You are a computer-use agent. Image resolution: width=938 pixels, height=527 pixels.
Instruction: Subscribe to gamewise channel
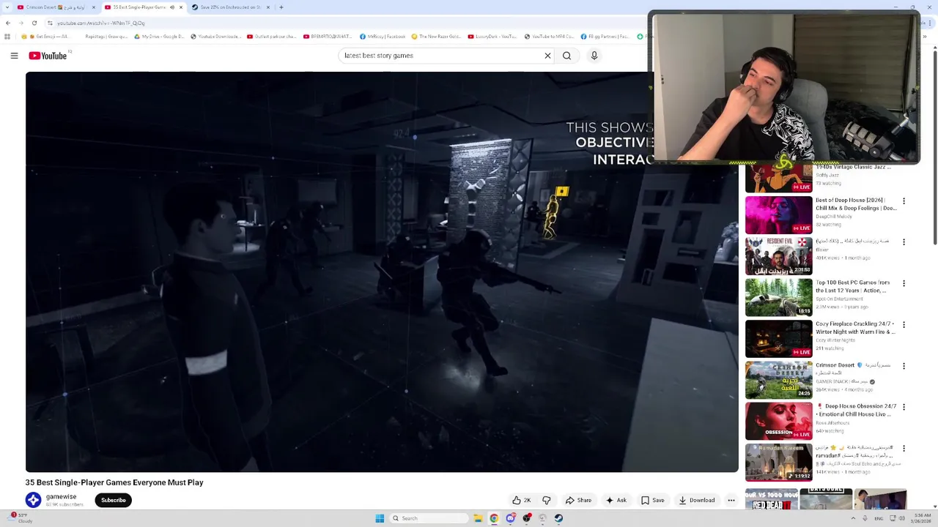click(114, 500)
